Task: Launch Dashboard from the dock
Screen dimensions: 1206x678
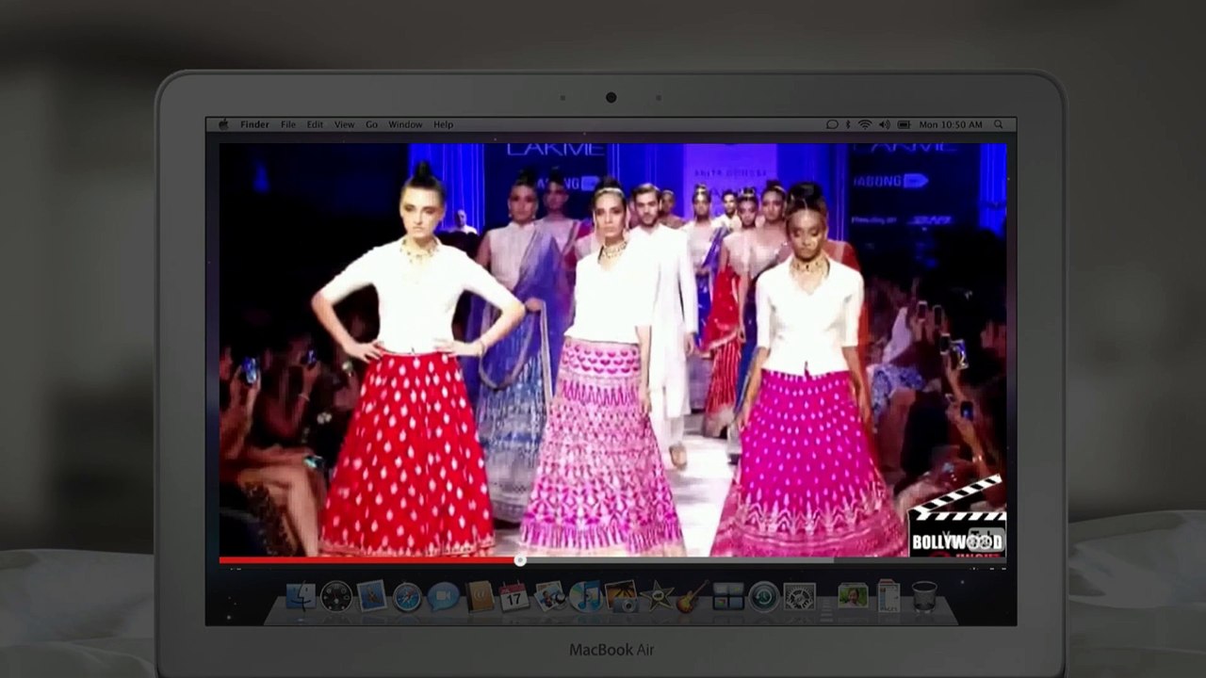Action: [336, 596]
